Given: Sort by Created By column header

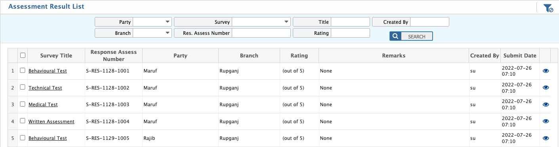Looking at the screenshot, I should (485, 55).
